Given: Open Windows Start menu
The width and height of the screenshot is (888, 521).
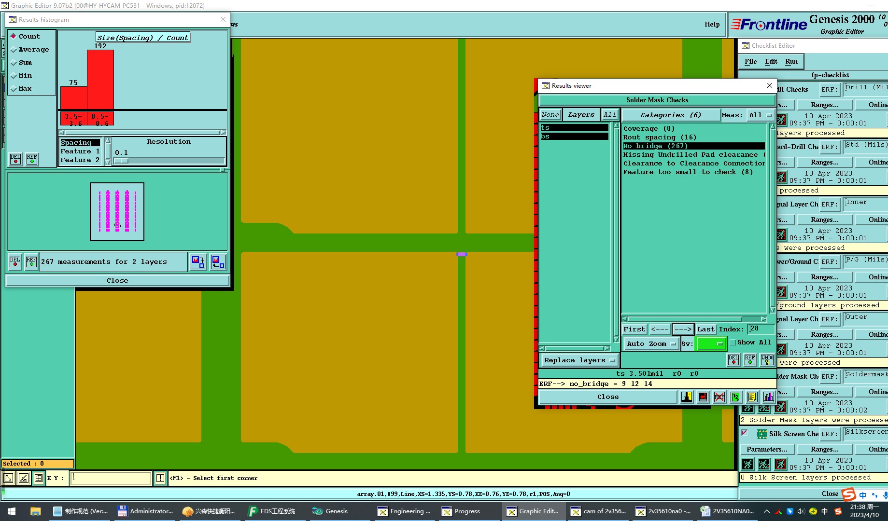Looking at the screenshot, I should point(12,511).
